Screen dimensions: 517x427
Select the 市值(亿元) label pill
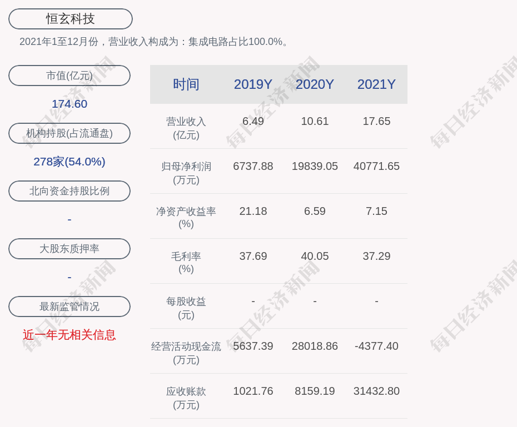(69, 76)
